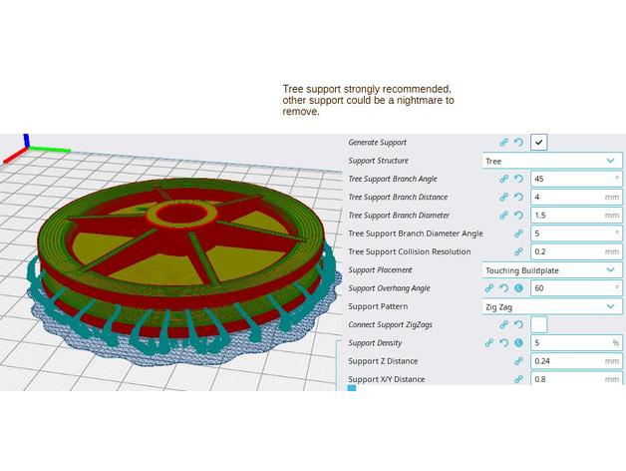Reset Generate Support to default
626x471 pixels.
tap(518, 143)
